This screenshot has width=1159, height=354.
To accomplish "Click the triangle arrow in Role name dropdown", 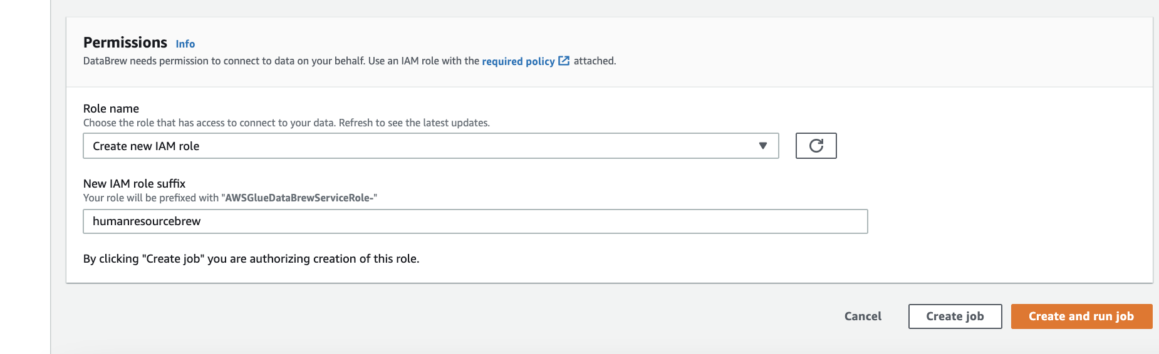I will pyautogui.click(x=762, y=146).
